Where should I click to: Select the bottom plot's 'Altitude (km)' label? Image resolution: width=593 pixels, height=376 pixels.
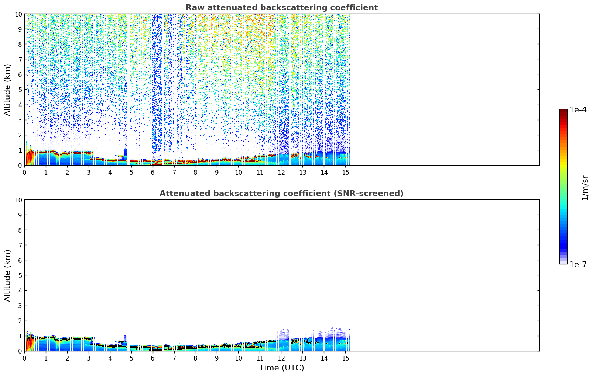tap(8, 275)
